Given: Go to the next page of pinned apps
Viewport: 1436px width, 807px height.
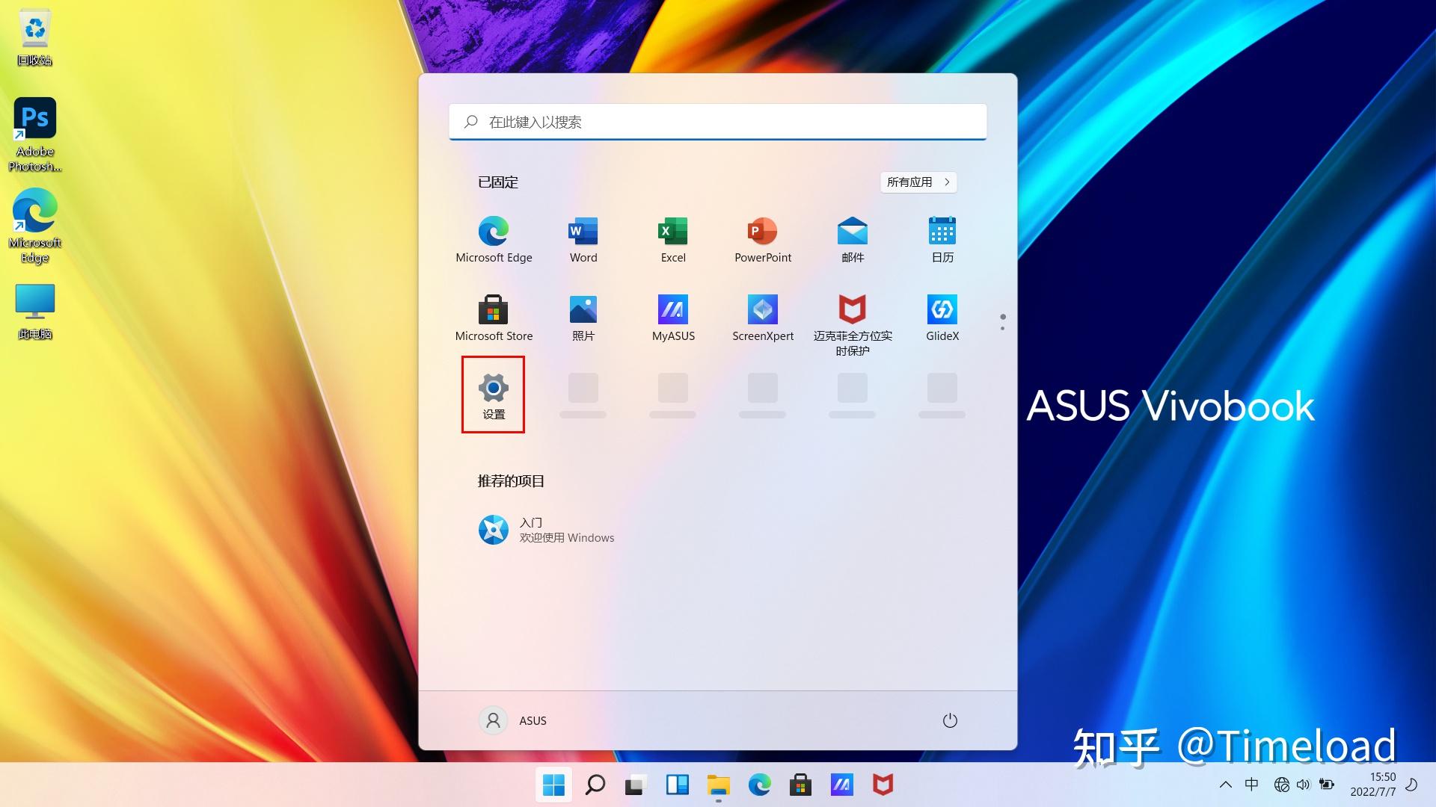Looking at the screenshot, I should point(1002,328).
